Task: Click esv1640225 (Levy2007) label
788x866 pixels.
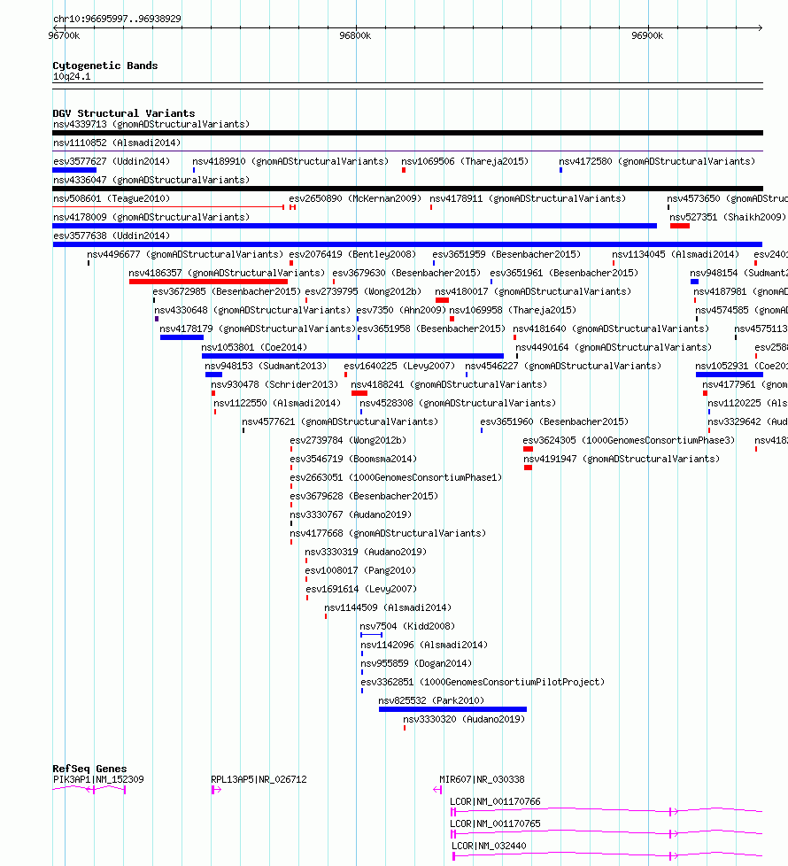Action: (x=400, y=367)
